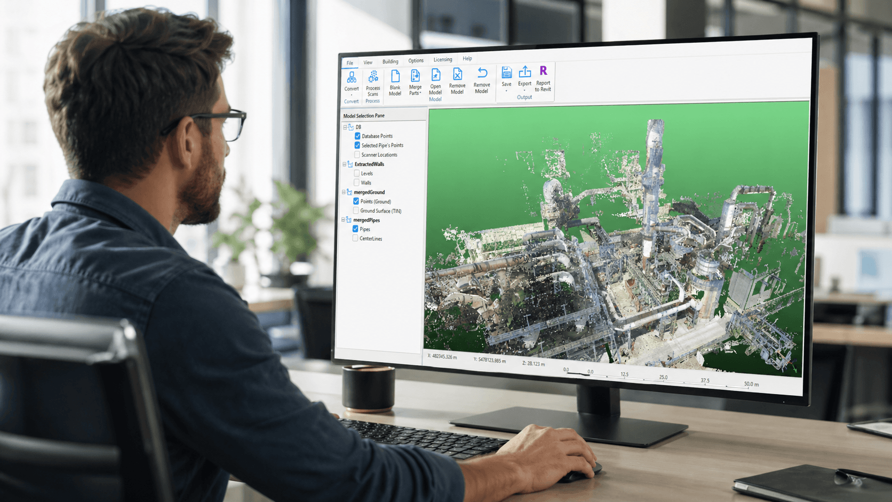
Task: Collapse the ExtractedWalls tree node
Action: tap(344, 164)
